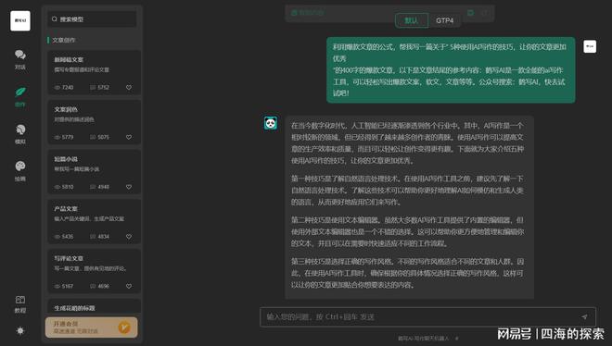Click the paragraph starting 第三种技巧

pos(407,273)
